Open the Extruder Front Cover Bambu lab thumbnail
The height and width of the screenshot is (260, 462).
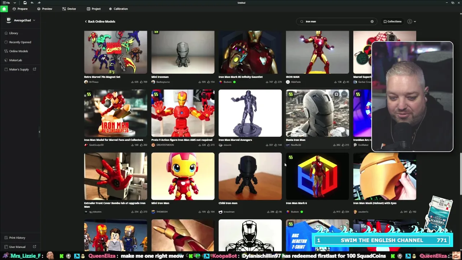click(x=115, y=176)
